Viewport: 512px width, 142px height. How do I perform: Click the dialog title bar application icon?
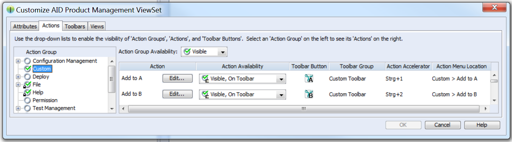(x=10, y=10)
